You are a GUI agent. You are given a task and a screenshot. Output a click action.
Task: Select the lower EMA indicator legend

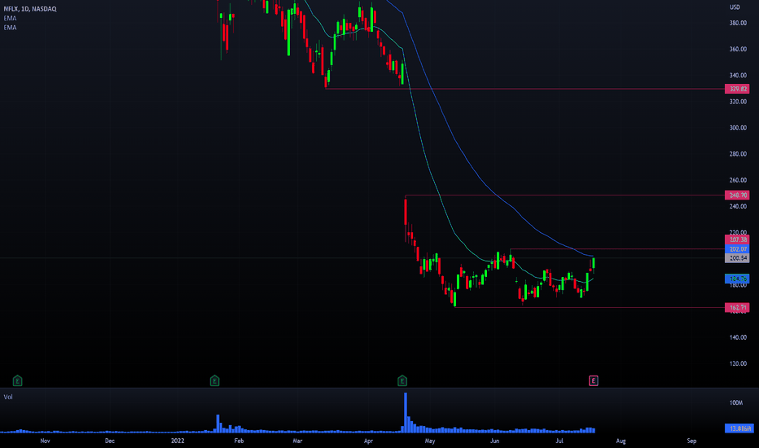[10, 28]
